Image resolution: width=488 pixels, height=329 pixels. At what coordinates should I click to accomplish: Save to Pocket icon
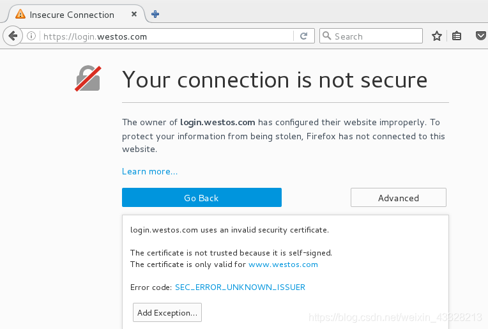coord(480,36)
